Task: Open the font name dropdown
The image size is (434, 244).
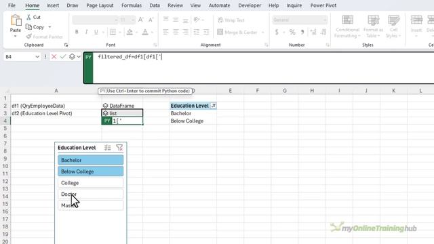Action: point(116,20)
